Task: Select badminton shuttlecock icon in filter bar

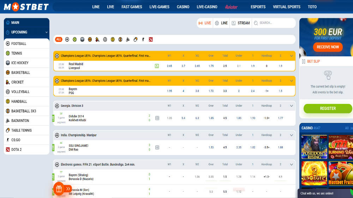Action: 128,39
